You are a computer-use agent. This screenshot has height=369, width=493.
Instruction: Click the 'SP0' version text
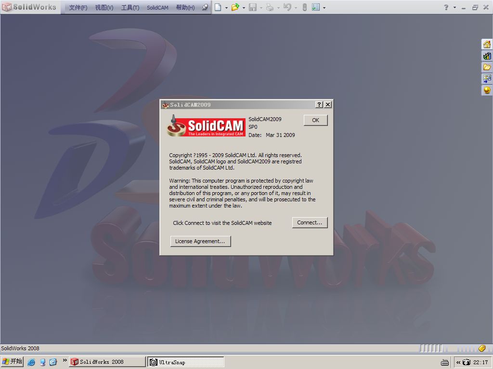click(253, 127)
